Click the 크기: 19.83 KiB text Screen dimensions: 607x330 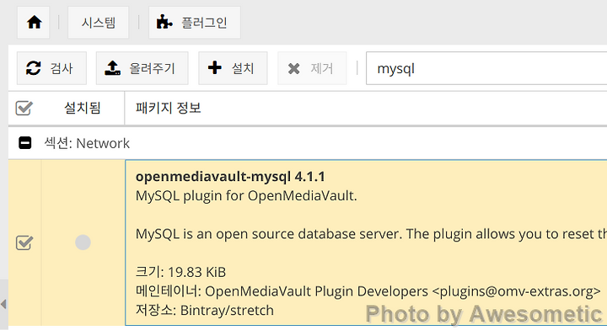(x=180, y=272)
